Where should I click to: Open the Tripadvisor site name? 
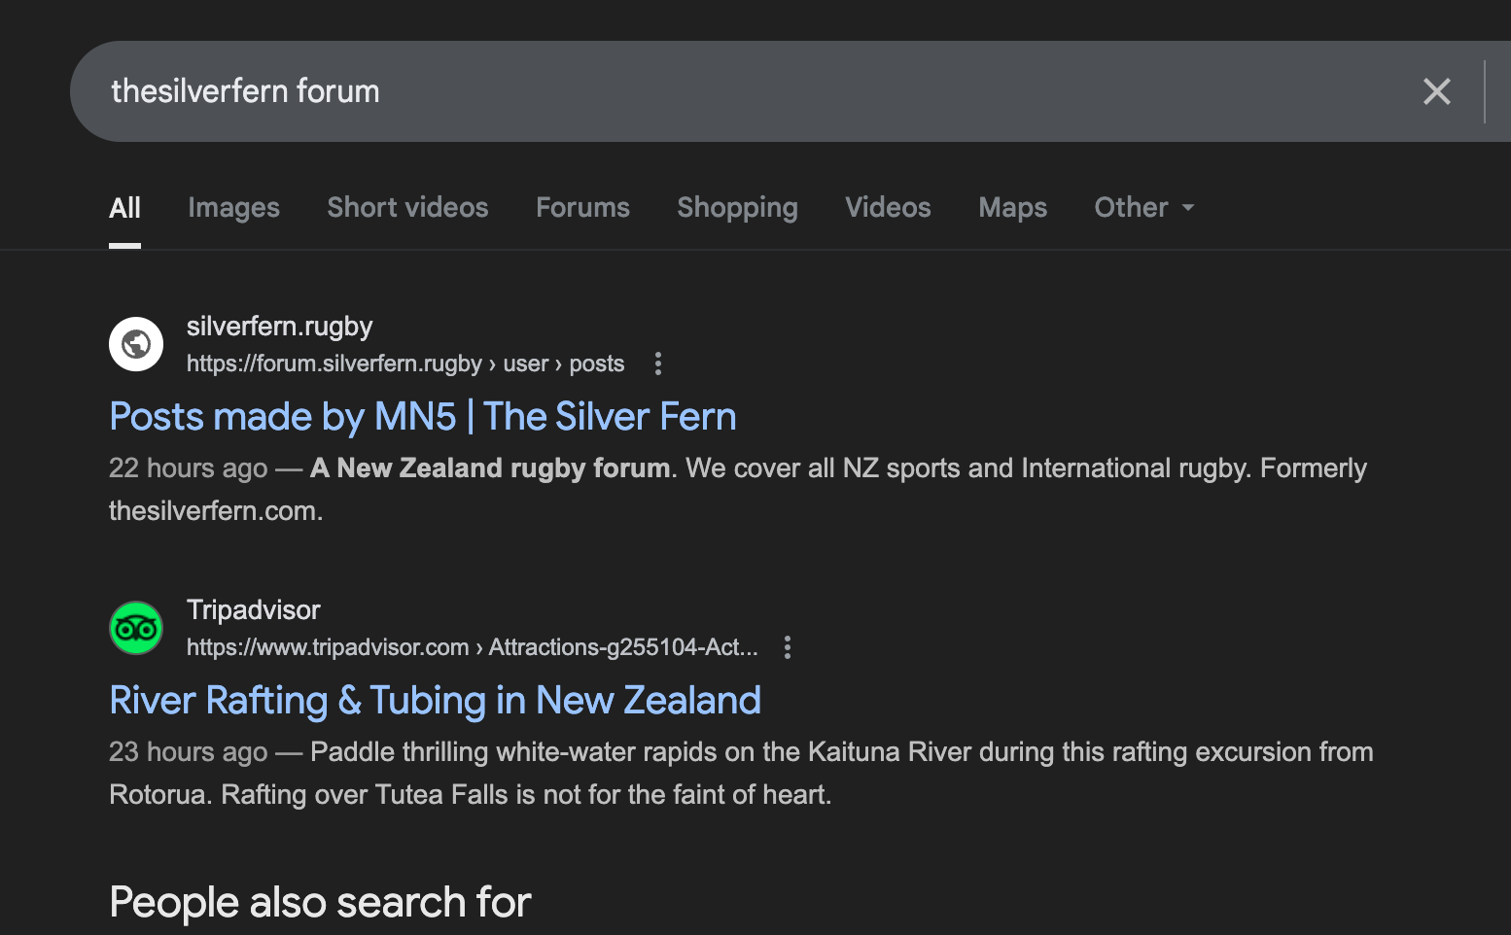(x=253, y=610)
